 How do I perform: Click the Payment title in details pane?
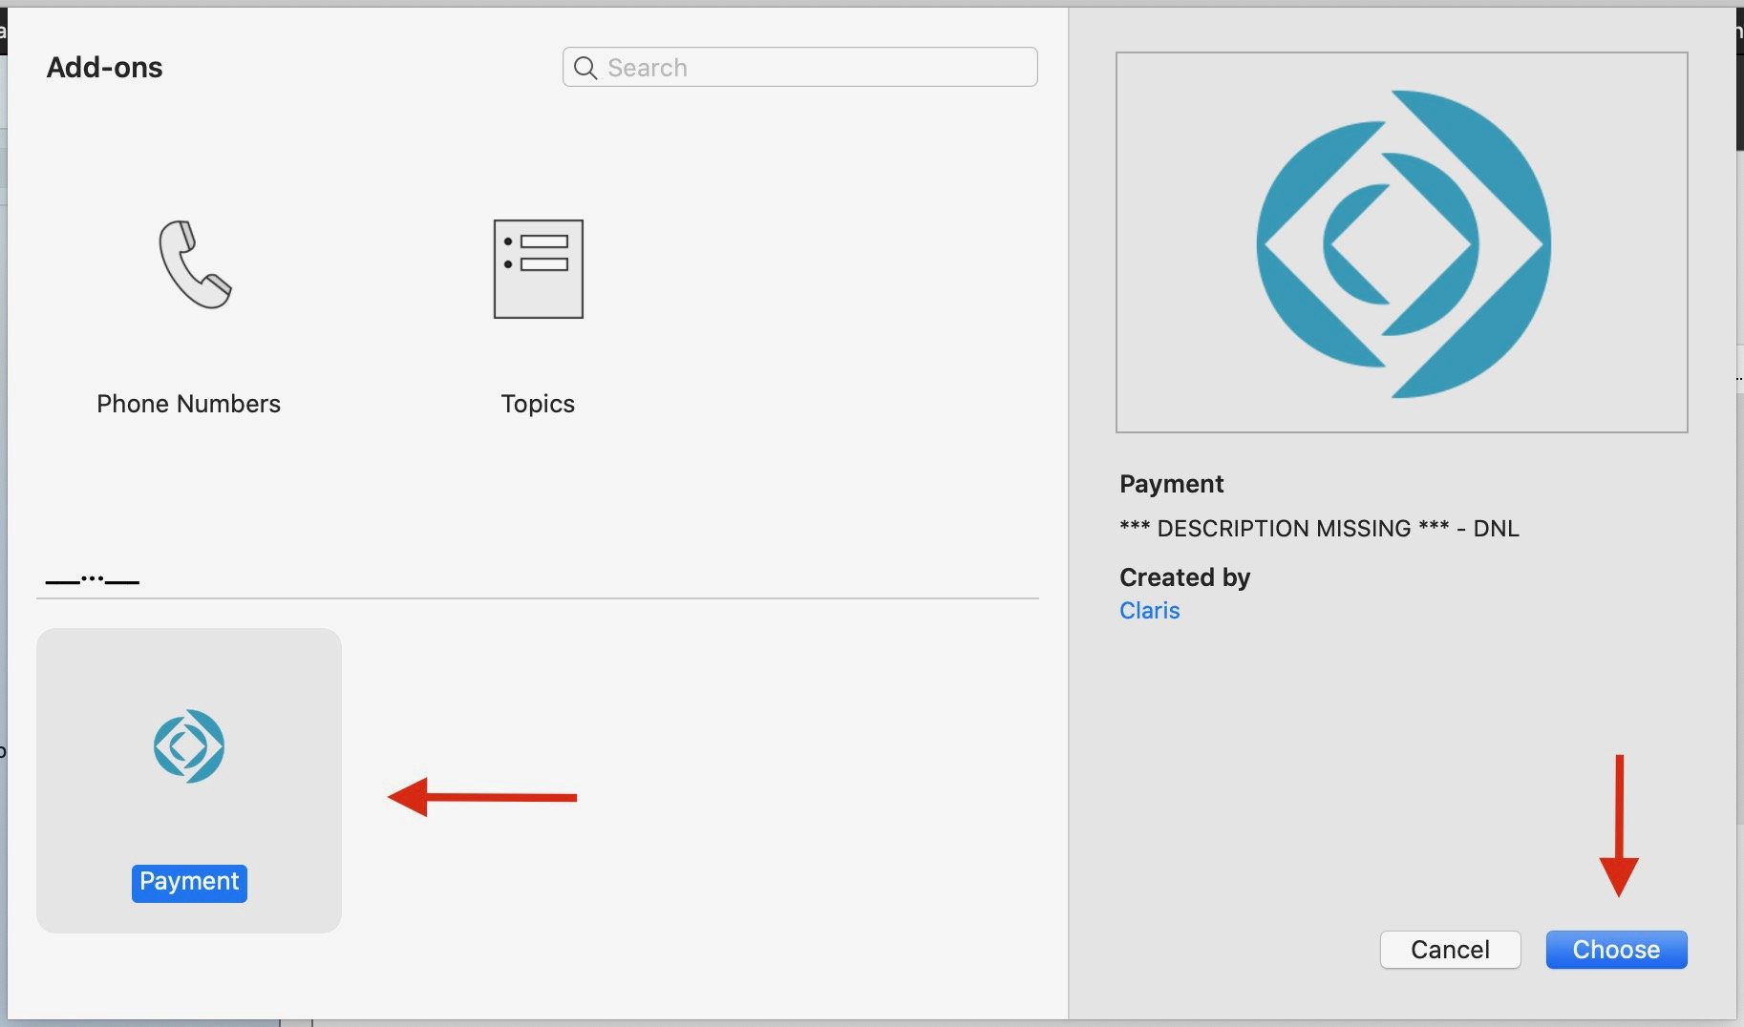pos(1171,484)
